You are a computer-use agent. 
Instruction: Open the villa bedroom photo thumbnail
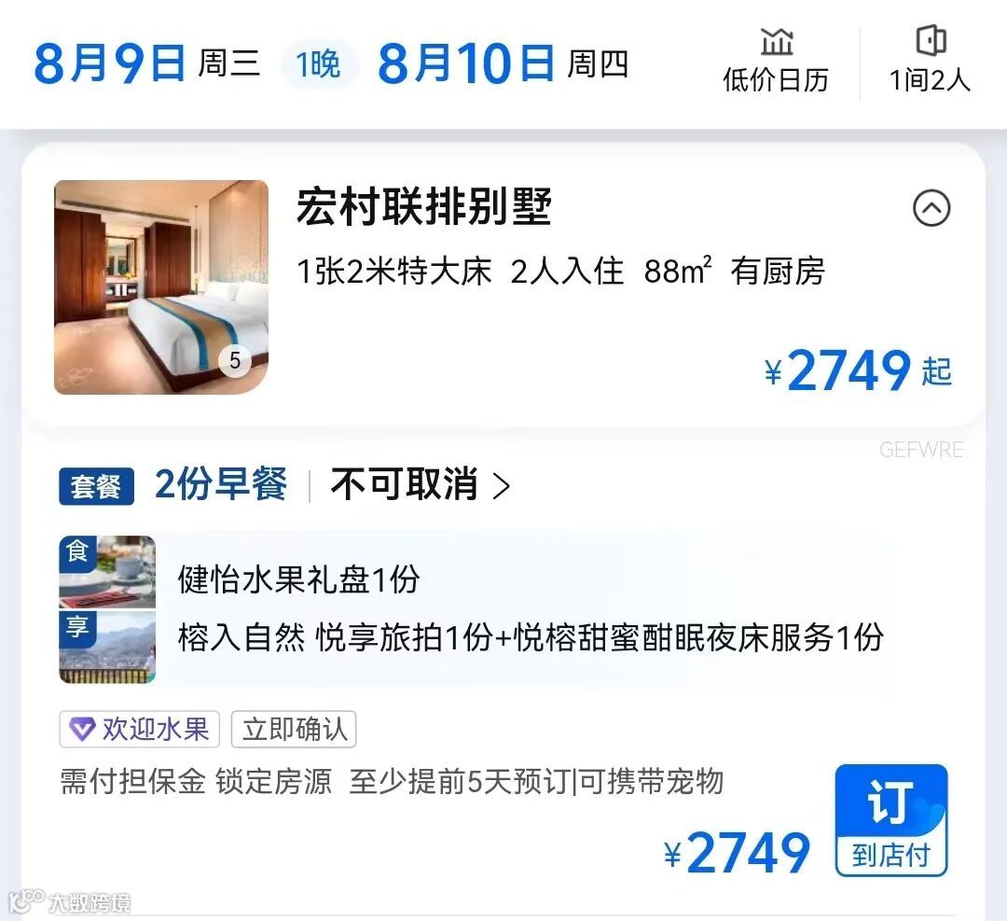point(161,287)
